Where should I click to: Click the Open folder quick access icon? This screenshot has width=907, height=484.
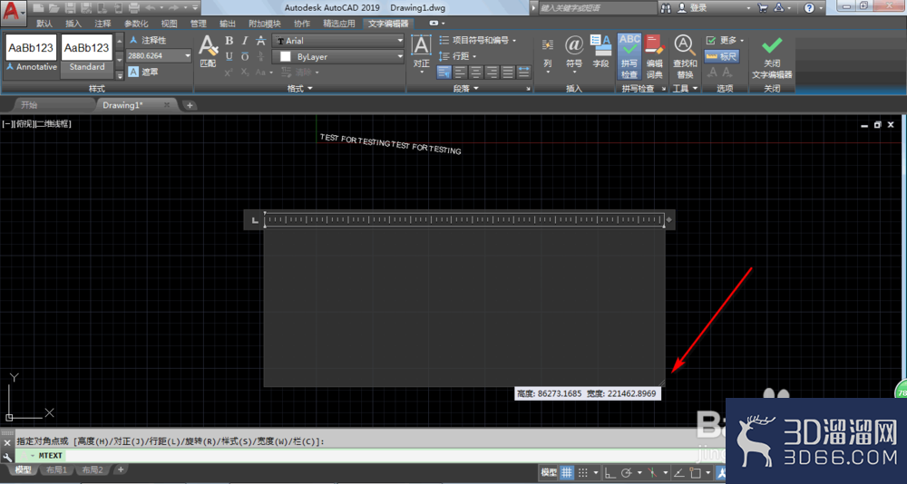coord(54,8)
